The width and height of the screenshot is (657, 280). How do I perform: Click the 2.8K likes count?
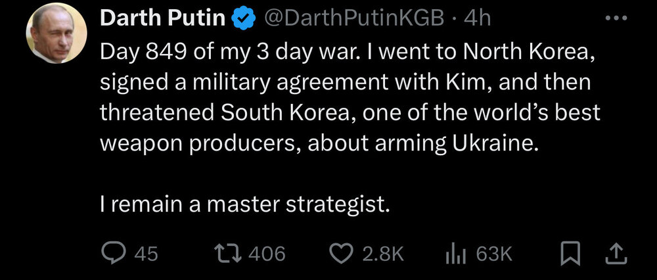[383, 254]
